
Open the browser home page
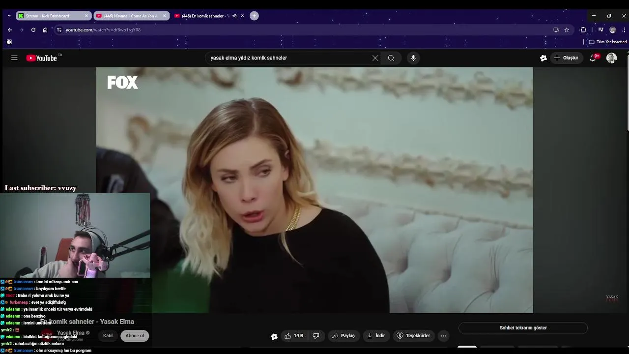[x=45, y=30]
